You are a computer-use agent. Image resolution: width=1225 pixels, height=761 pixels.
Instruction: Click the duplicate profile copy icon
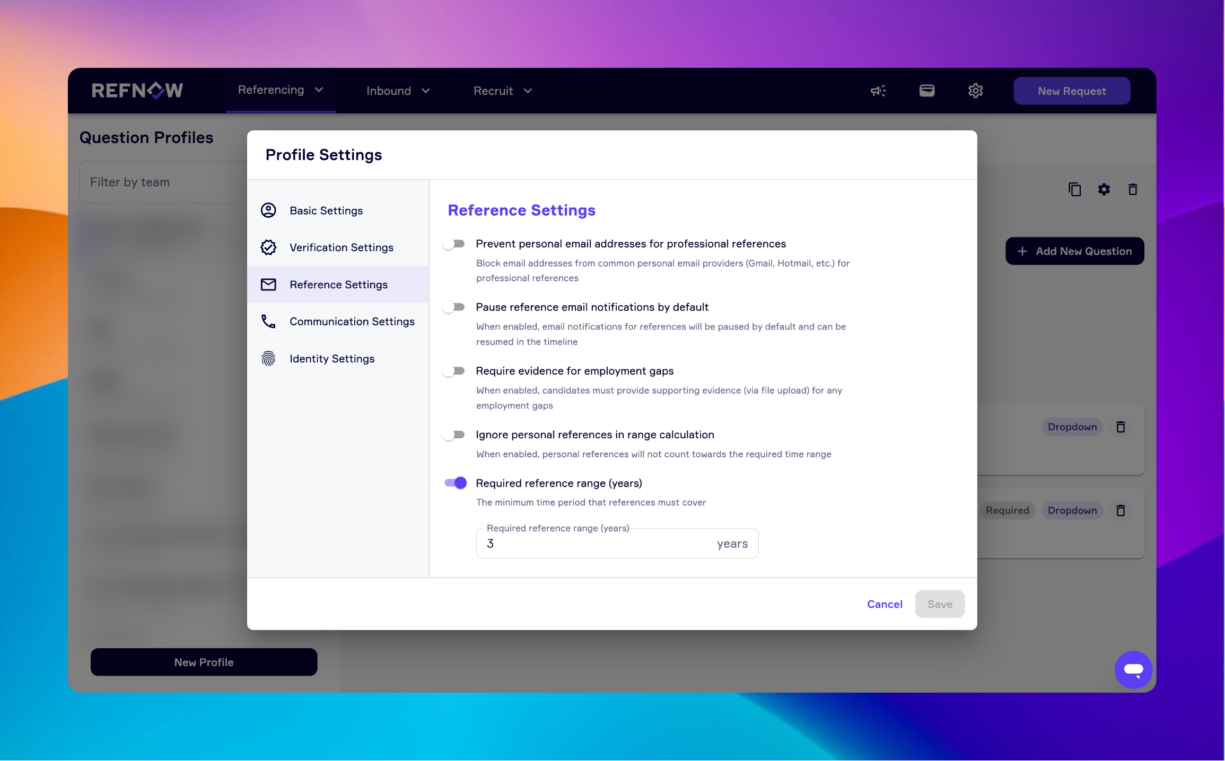tap(1074, 189)
